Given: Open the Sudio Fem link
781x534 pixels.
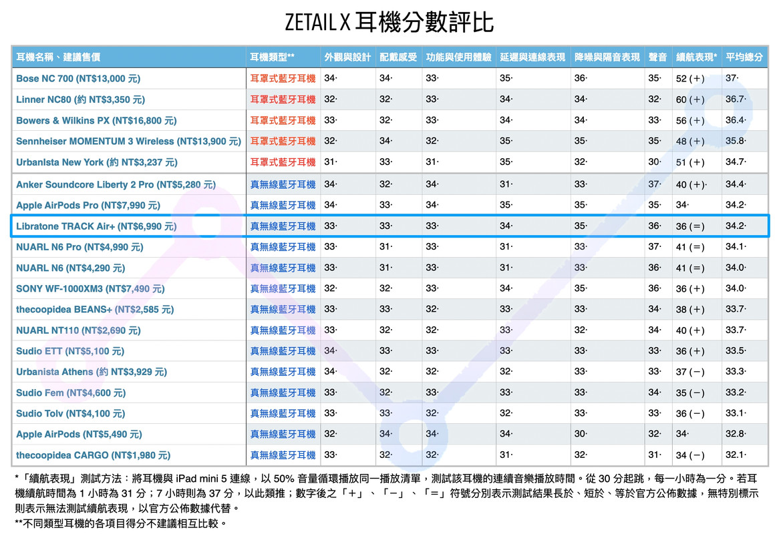Looking at the screenshot, I should (71, 393).
